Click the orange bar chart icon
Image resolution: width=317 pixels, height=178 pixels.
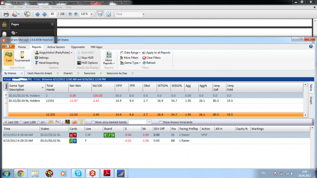coord(74,122)
